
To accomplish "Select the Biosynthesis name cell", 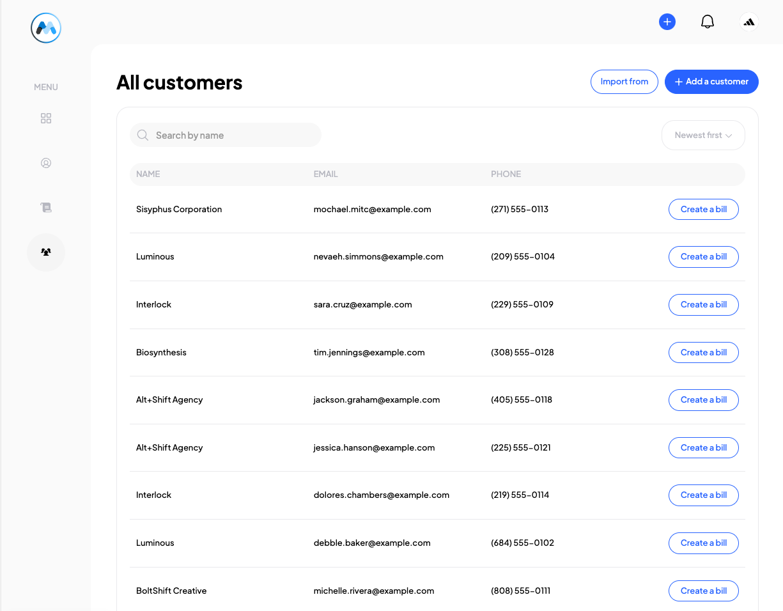I will pyautogui.click(x=161, y=353).
